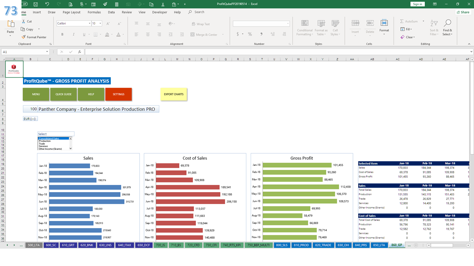Click the Font Color A swatch

(118, 34)
